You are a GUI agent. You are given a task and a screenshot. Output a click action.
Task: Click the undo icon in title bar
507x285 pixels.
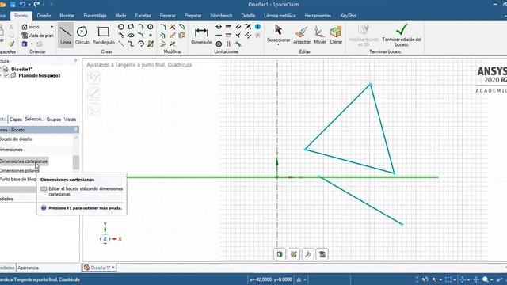click(23, 4)
